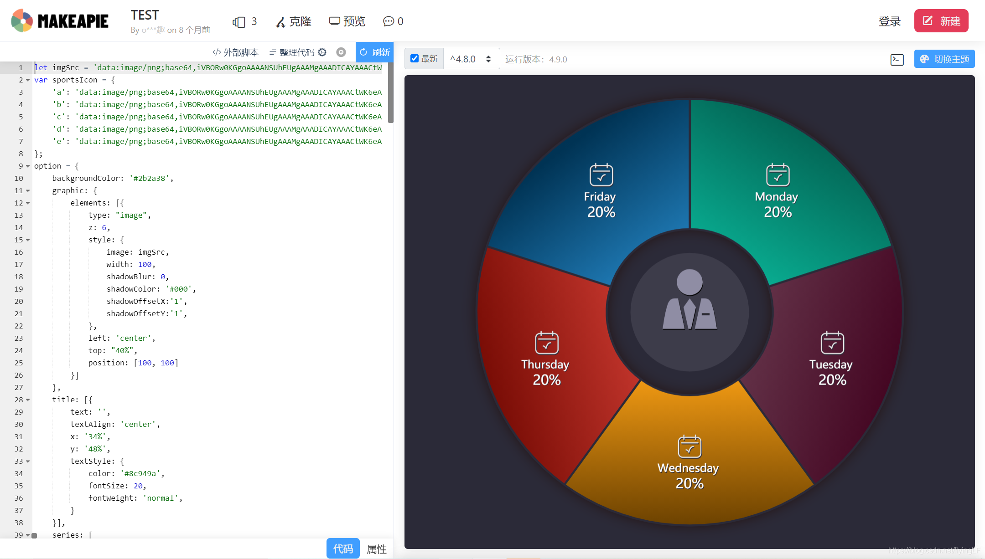Open the versions icon showing 3

coord(244,21)
